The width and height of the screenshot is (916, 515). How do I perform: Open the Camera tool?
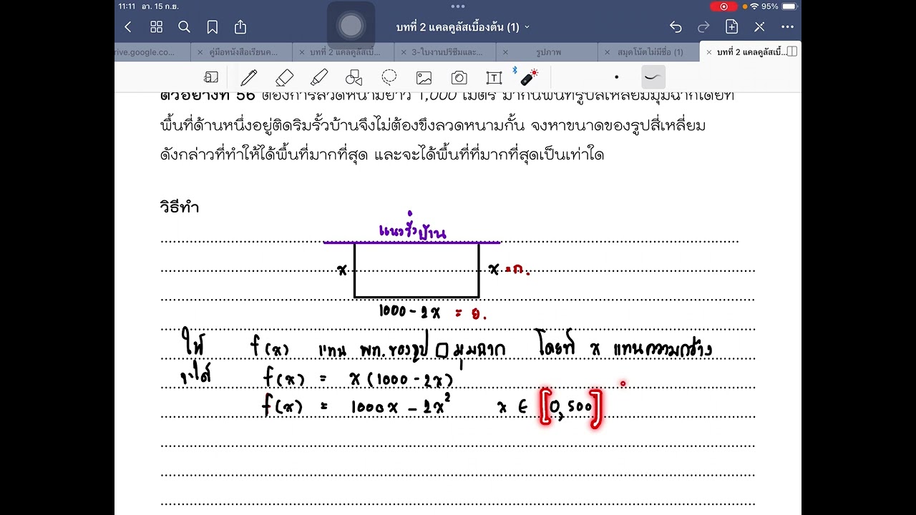(x=459, y=77)
